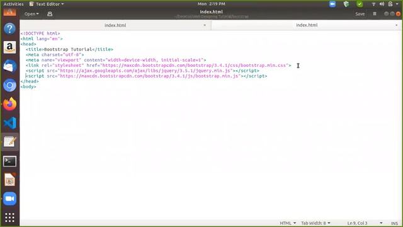Click the index.html window title

point(212,12)
